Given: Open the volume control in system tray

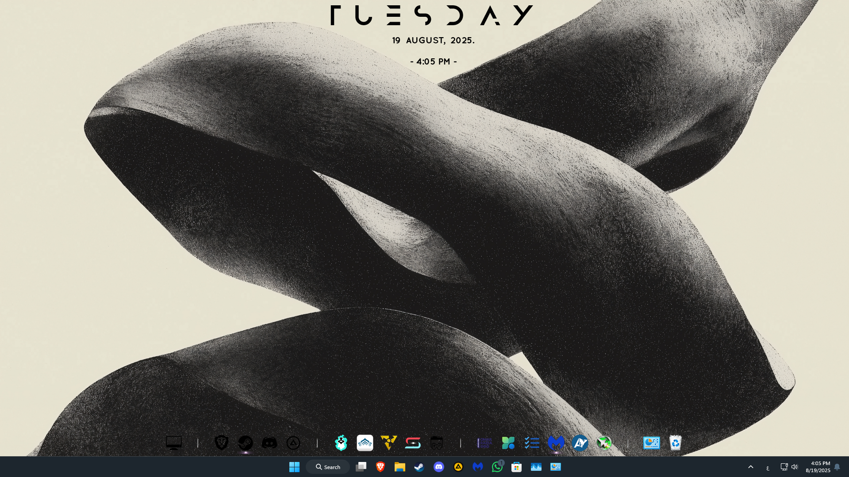Looking at the screenshot, I should 795,467.
